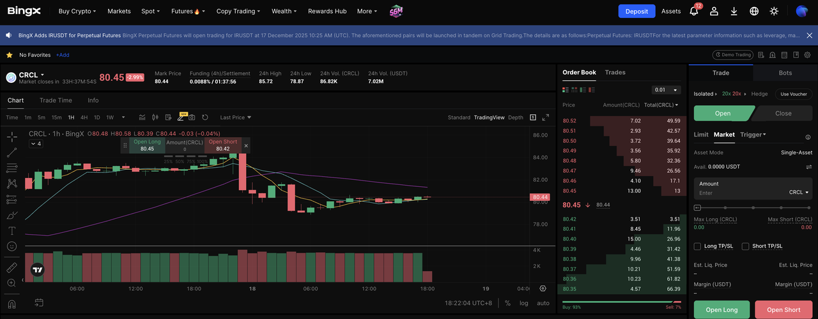The height and width of the screenshot is (319, 818).
Task: Select the text annotation tool
Action: 12,230
